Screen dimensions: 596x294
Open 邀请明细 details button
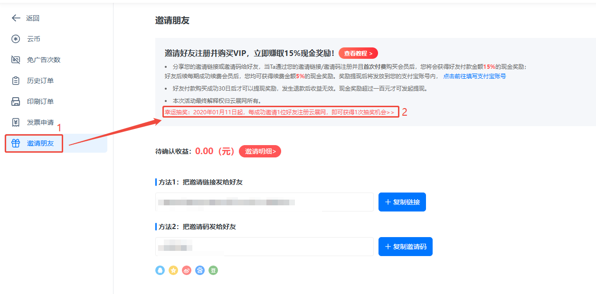pyautogui.click(x=260, y=151)
